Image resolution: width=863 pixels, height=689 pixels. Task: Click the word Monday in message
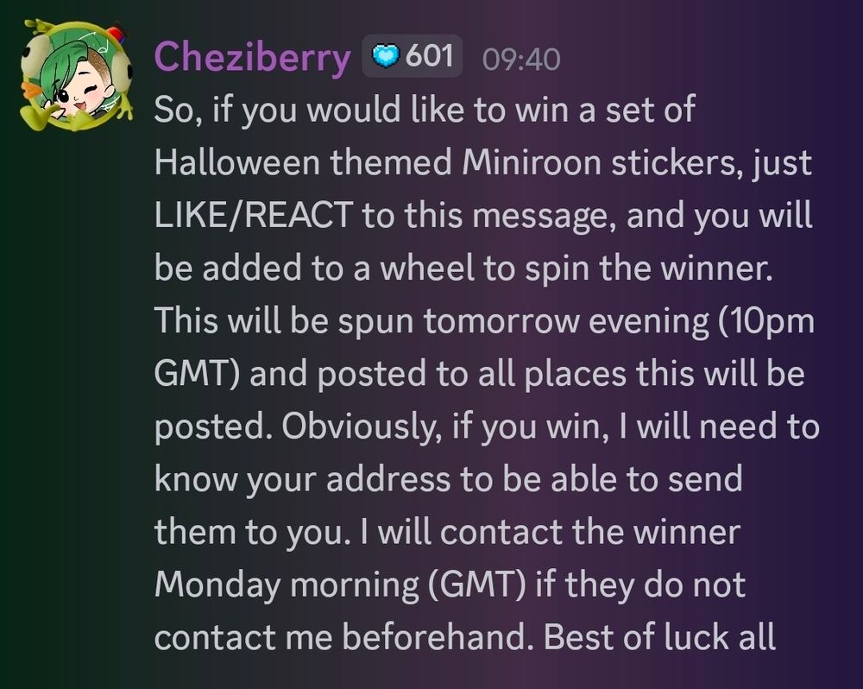click(x=217, y=585)
